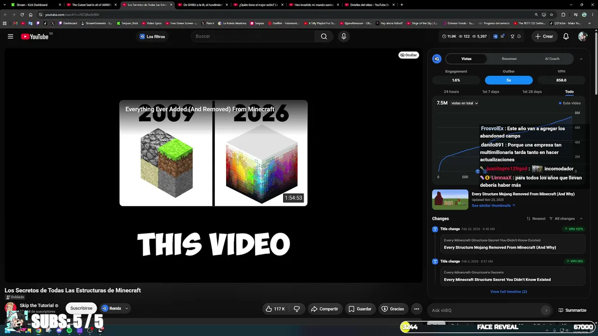Send thanks with Gracias button

(392, 309)
